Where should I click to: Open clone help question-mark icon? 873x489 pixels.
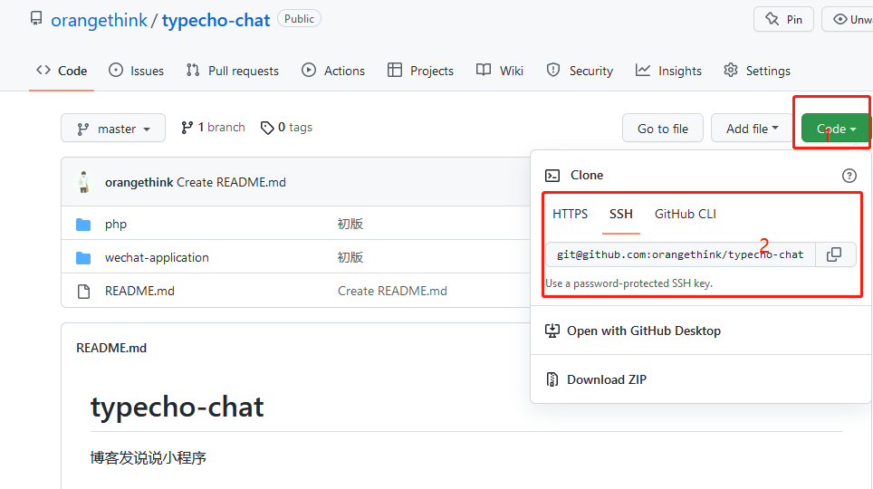(849, 176)
